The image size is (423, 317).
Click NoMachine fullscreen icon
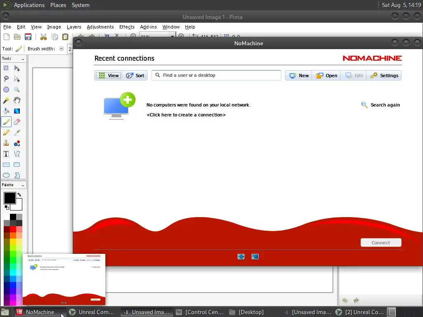pyautogui.click(x=241, y=257)
